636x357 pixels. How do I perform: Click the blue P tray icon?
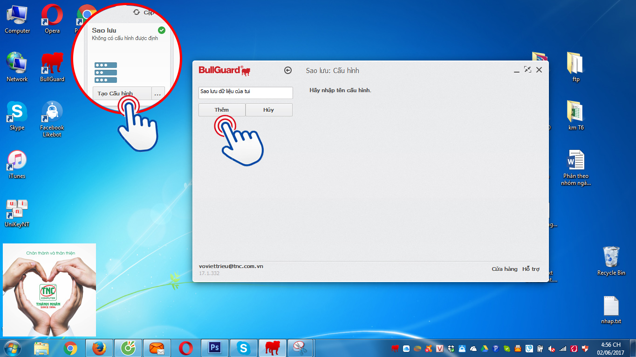496,348
